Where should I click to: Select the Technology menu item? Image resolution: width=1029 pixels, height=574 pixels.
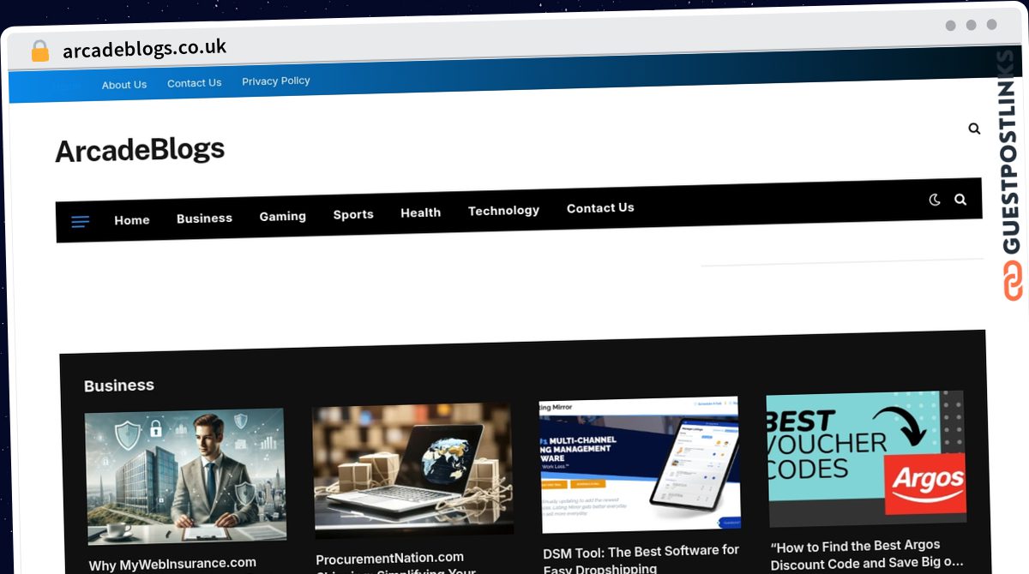pyautogui.click(x=503, y=211)
